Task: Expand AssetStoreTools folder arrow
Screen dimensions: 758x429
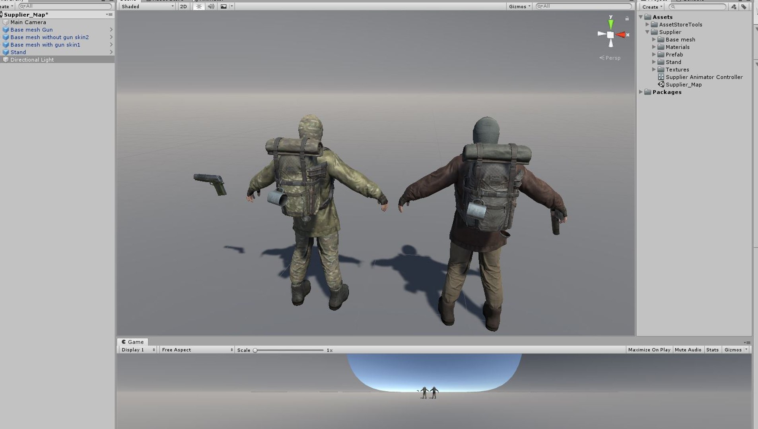Action: (647, 25)
